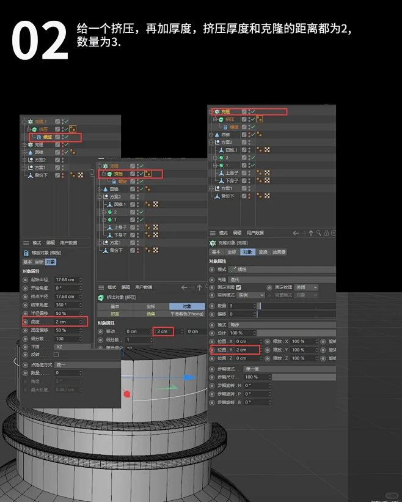The height and width of the screenshot is (502, 402).
Task: Adjust the 步幅尺寸 slider bar
Action: coord(304,377)
